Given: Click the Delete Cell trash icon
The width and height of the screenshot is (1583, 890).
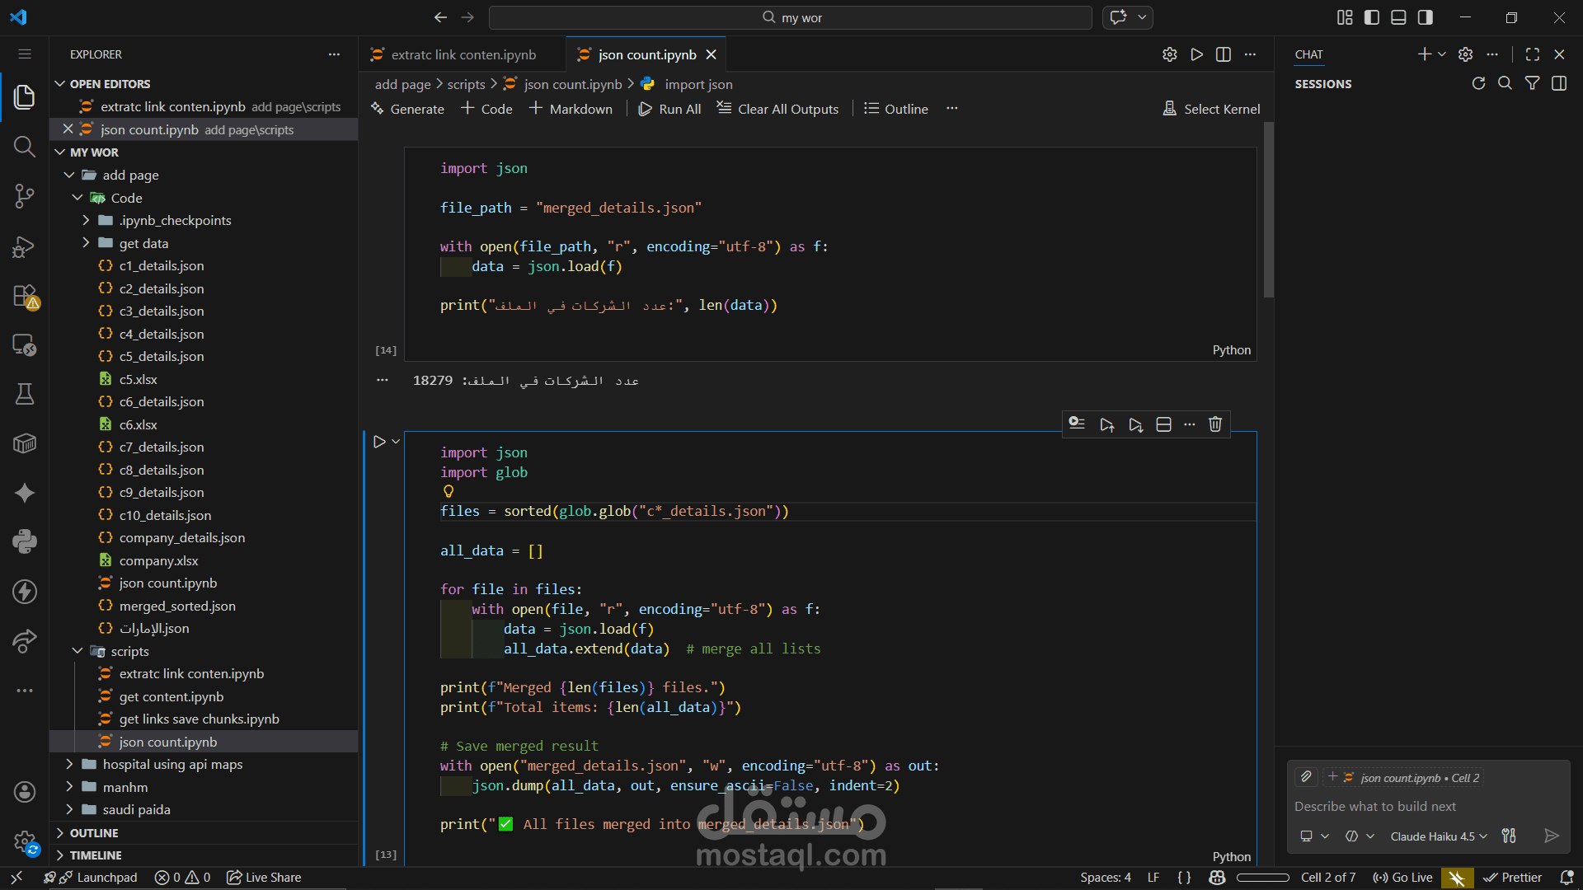Looking at the screenshot, I should pos(1214,424).
